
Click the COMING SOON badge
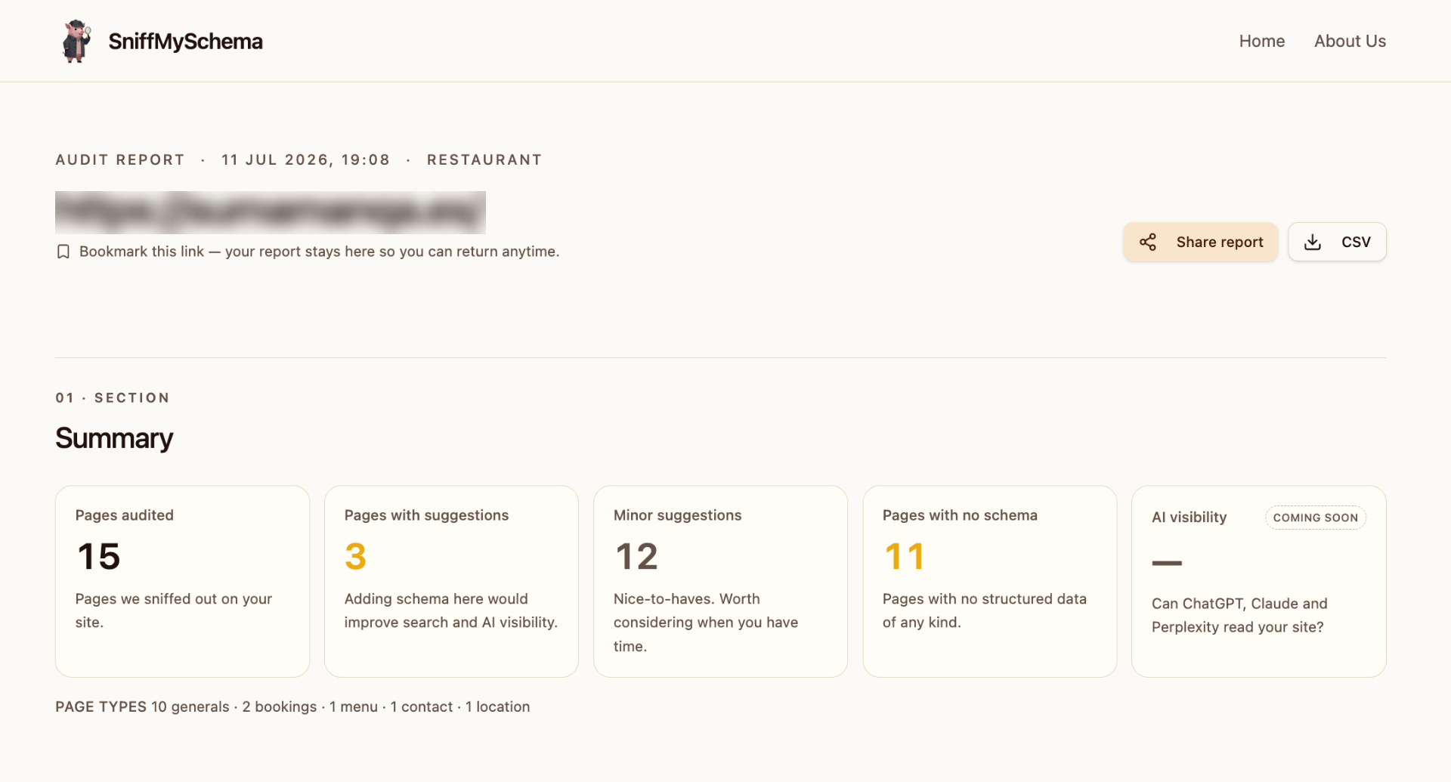[x=1315, y=518]
